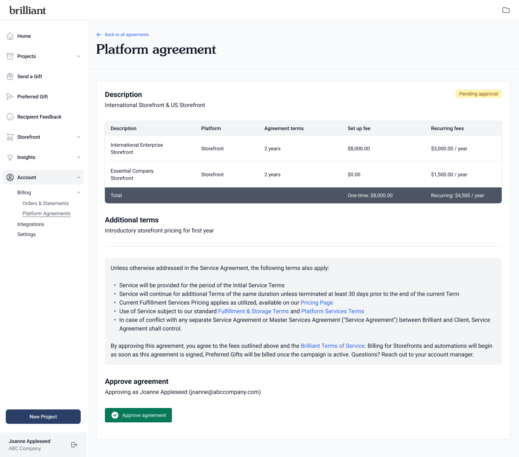Image resolution: width=519 pixels, height=457 pixels.
Task: Open Settings under Account
Action: [x=26, y=234]
